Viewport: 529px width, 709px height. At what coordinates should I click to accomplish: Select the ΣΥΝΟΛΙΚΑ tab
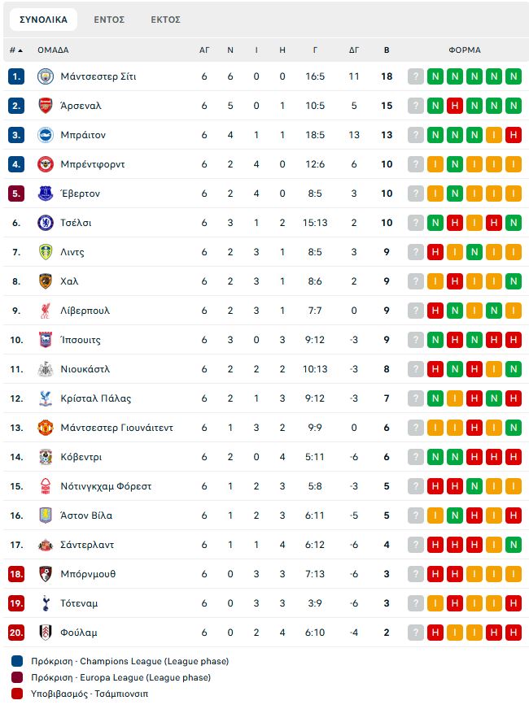[x=43, y=20]
